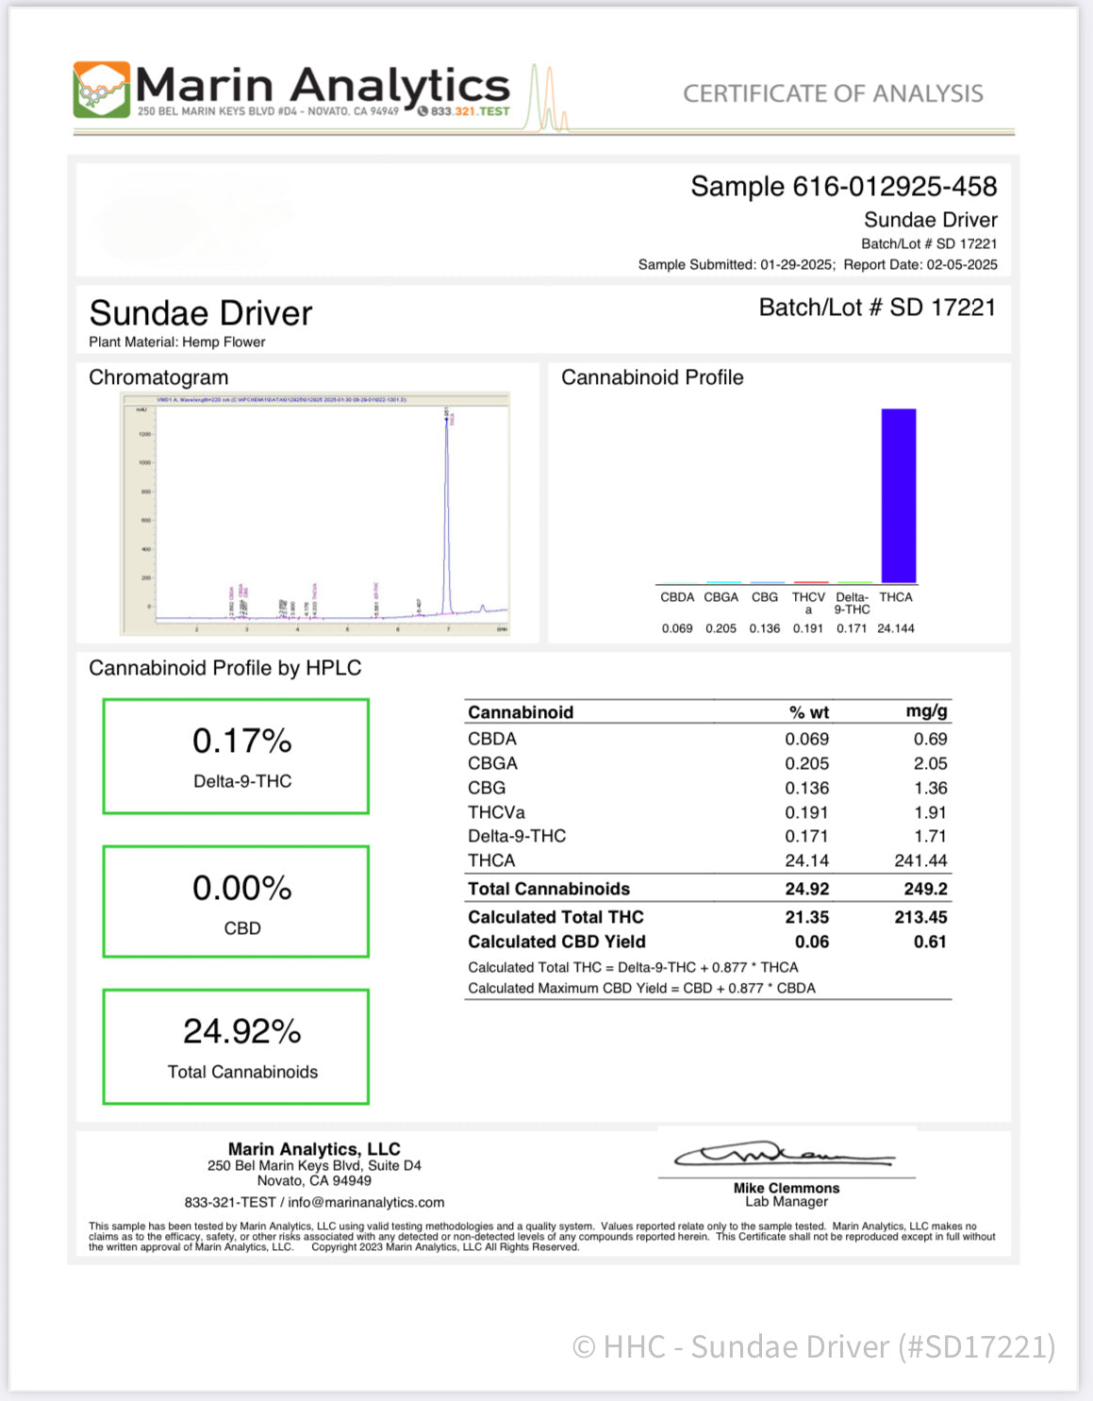Click the mg/g column header
1093x1401 pixels.
(926, 711)
